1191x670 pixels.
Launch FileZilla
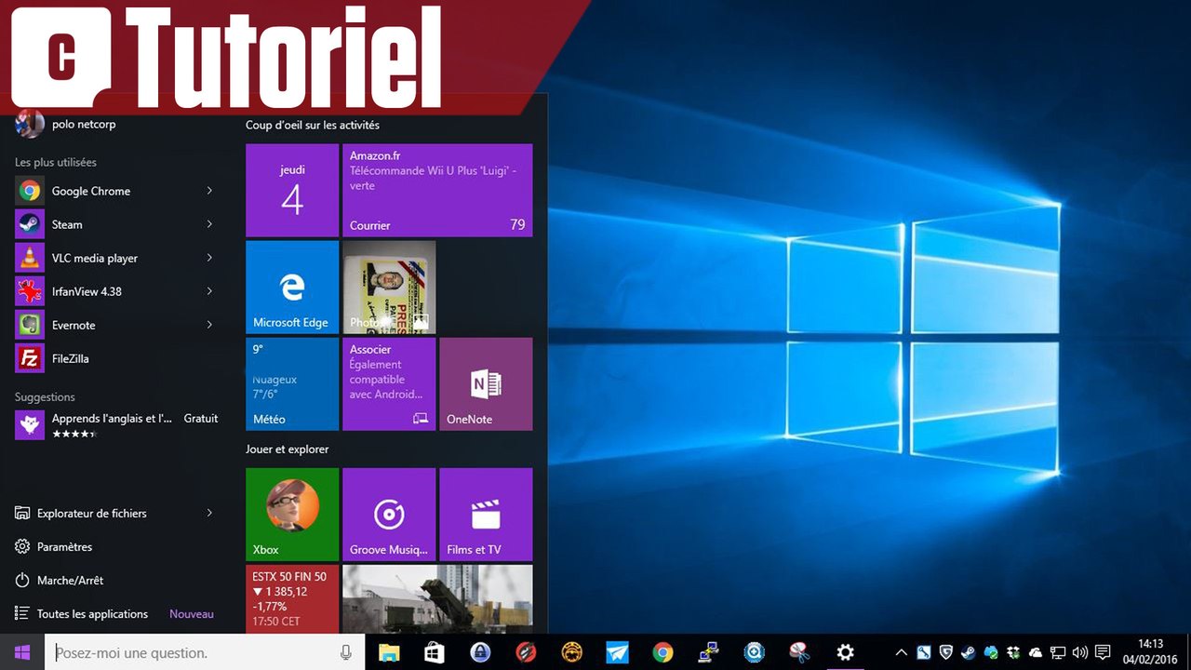pyautogui.click(x=115, y=358)
